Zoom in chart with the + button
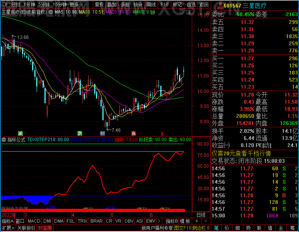This screenshot has width=299, height=232. pyautogui.click(x=197, y=221)
